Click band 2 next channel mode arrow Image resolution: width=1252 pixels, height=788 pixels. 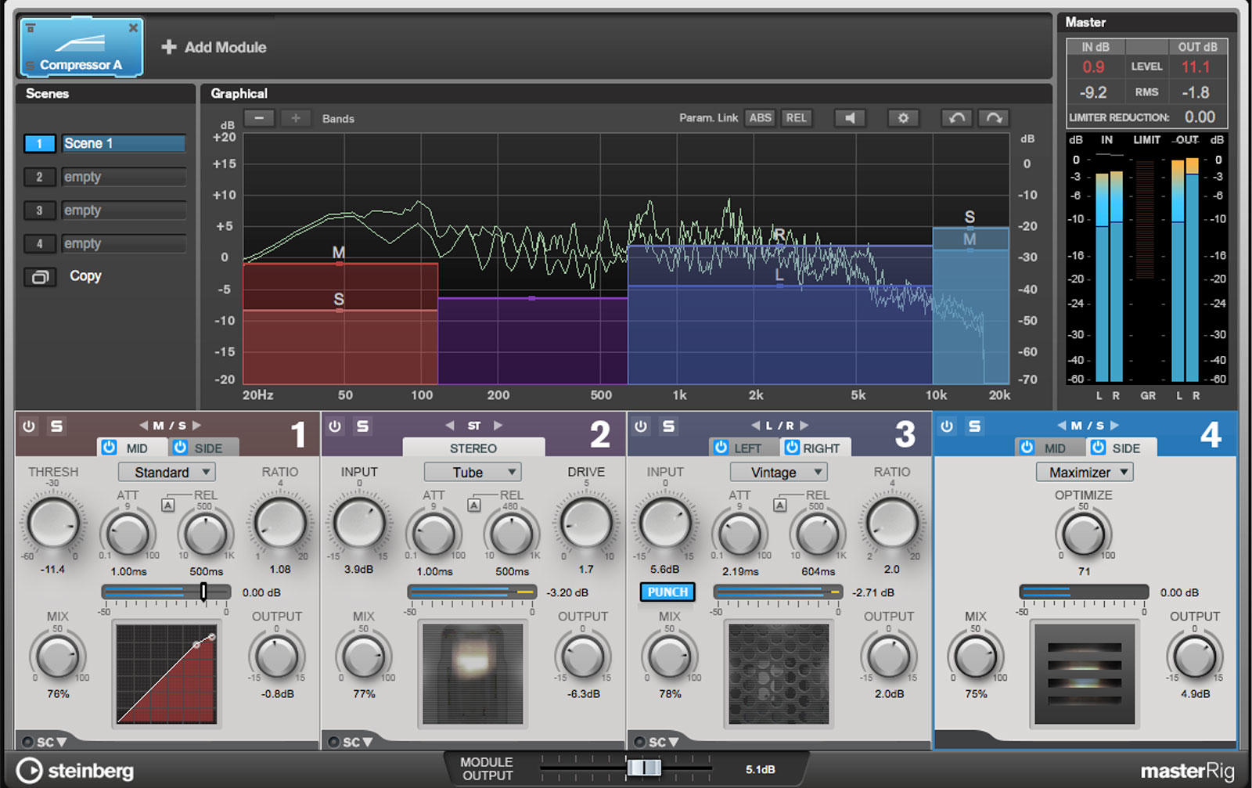click(x=498, y=426)
